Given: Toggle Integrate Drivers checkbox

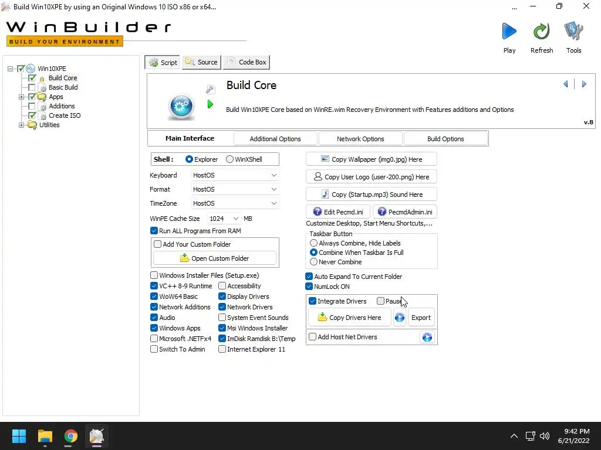Looking at the screenshot, I should tap(312, 301).
